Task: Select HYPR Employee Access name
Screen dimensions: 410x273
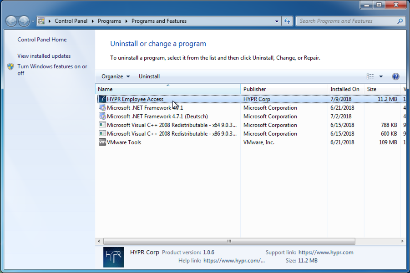Action: click(135, 99)
